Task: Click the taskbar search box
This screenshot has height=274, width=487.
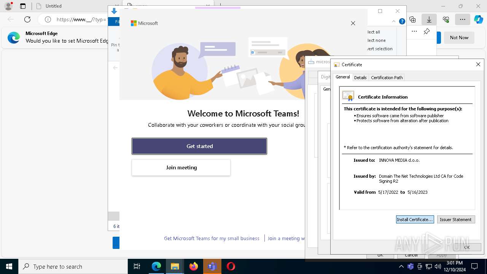Action: (73, 266)
